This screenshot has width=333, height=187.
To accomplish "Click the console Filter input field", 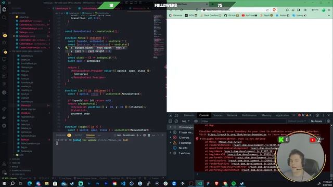I will (243, 121).
